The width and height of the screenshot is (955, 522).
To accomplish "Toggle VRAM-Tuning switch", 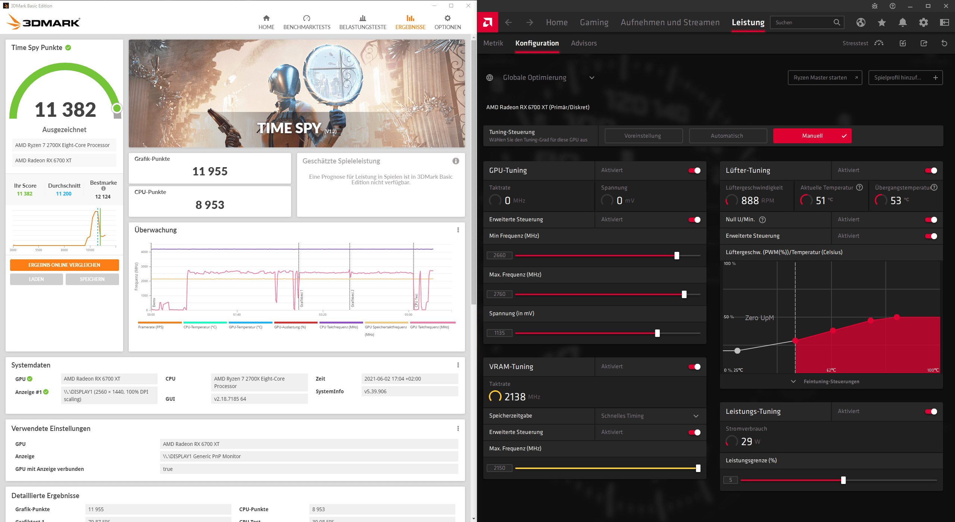I will (695, 367).
